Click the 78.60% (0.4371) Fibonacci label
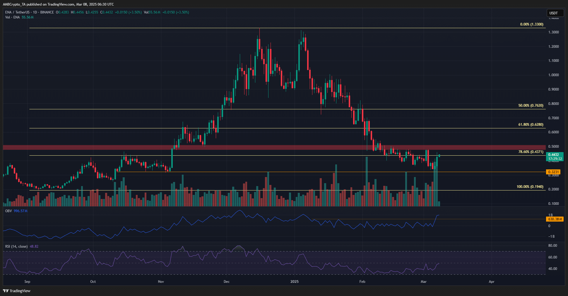 pos(531,152)
